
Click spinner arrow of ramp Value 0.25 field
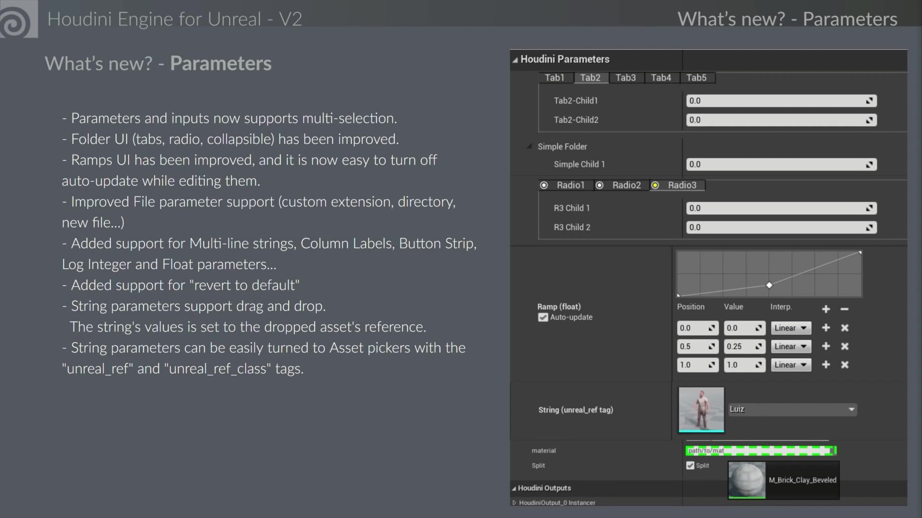[x=758, y=346]
